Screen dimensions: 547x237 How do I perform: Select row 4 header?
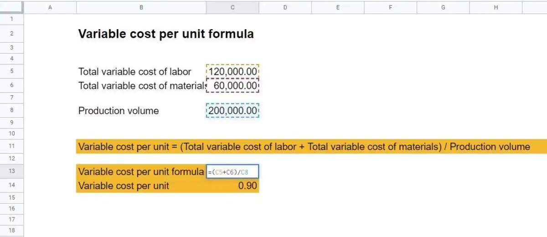coord(11,59)
